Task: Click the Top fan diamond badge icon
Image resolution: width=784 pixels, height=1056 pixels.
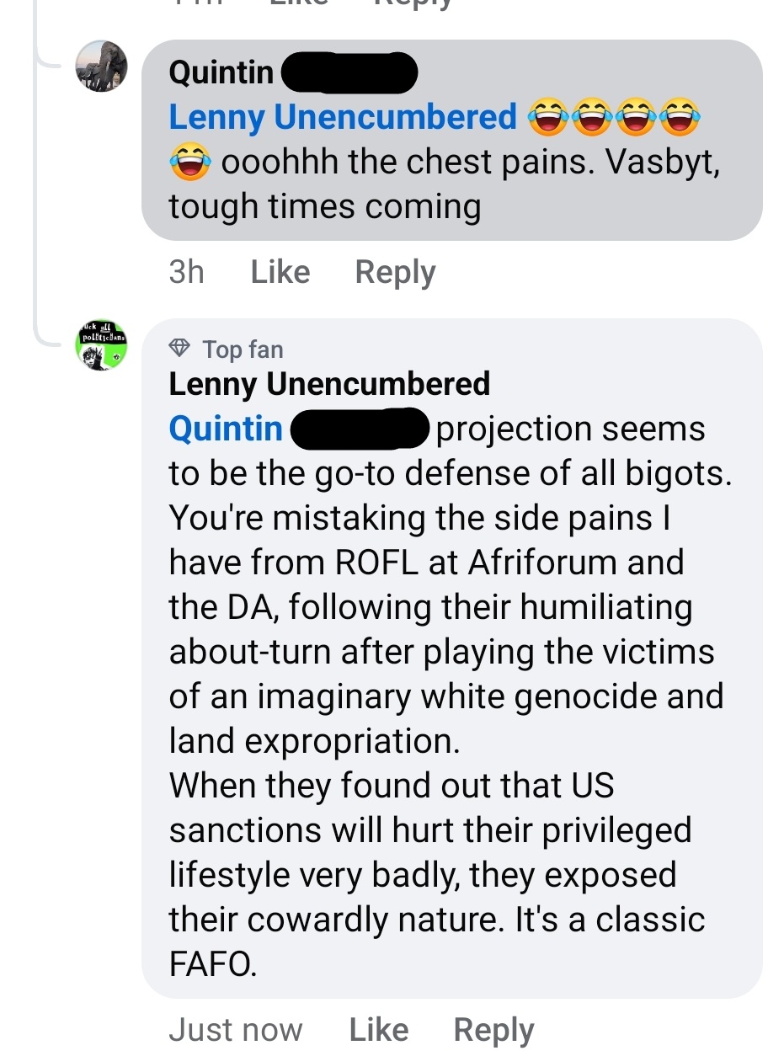Action: pyautogui.click(x=179, y=348)
